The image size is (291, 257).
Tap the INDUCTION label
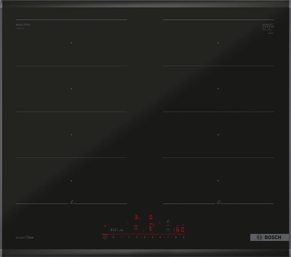[x=23, y=25]
